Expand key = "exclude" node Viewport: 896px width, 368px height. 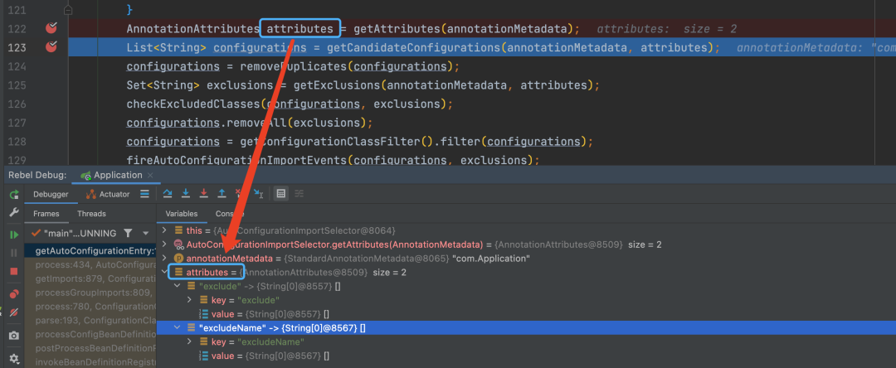tap(190, 299)
